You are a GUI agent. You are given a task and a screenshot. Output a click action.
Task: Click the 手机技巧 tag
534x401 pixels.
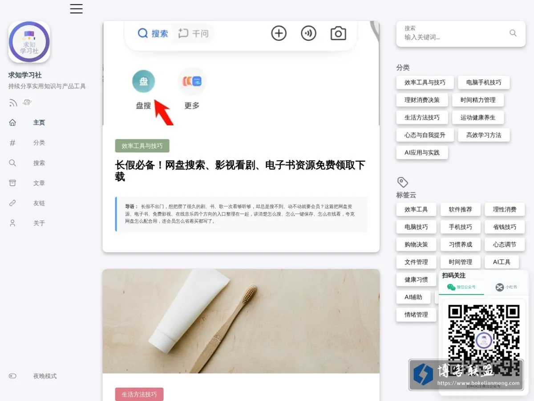(x=460, y=227)
